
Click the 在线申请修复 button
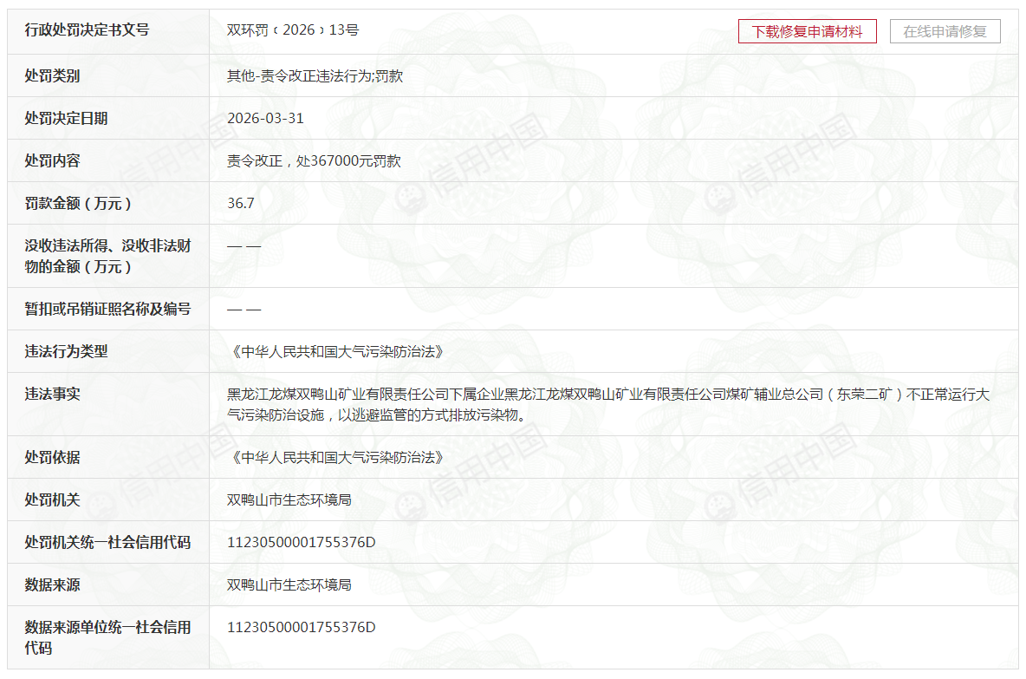[x=945, y=31]
